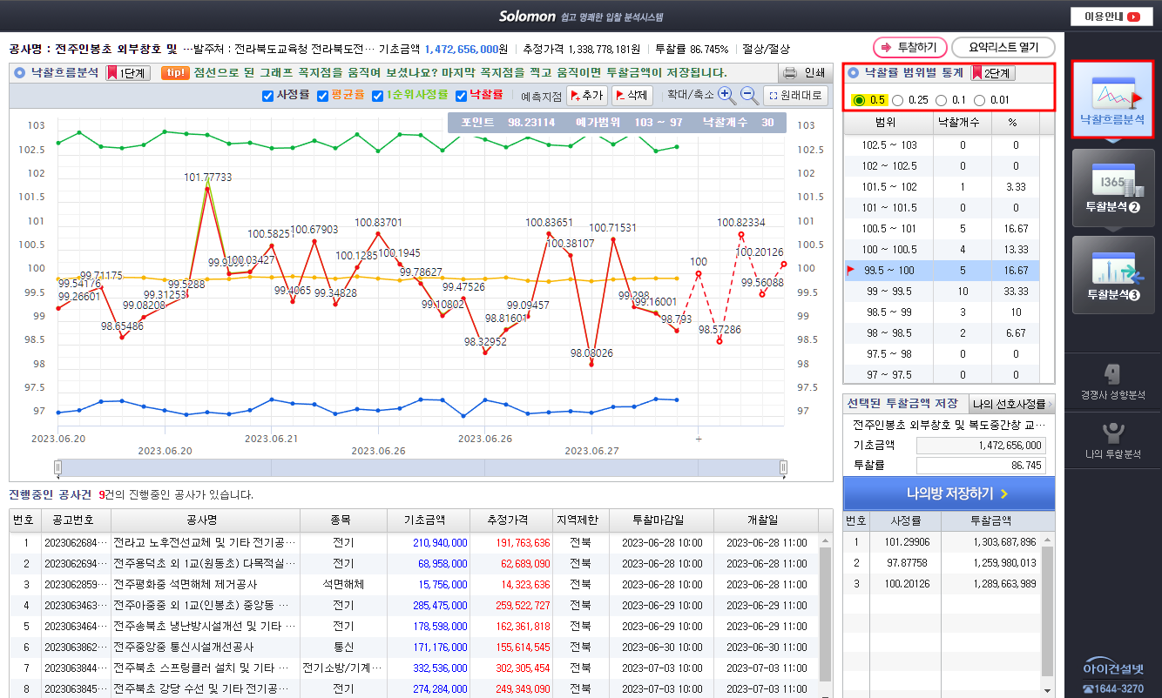The height and width of the screenshot is (698, 1162).
Task: Select the 0.25 range radio button
Action: click(898, 100)
